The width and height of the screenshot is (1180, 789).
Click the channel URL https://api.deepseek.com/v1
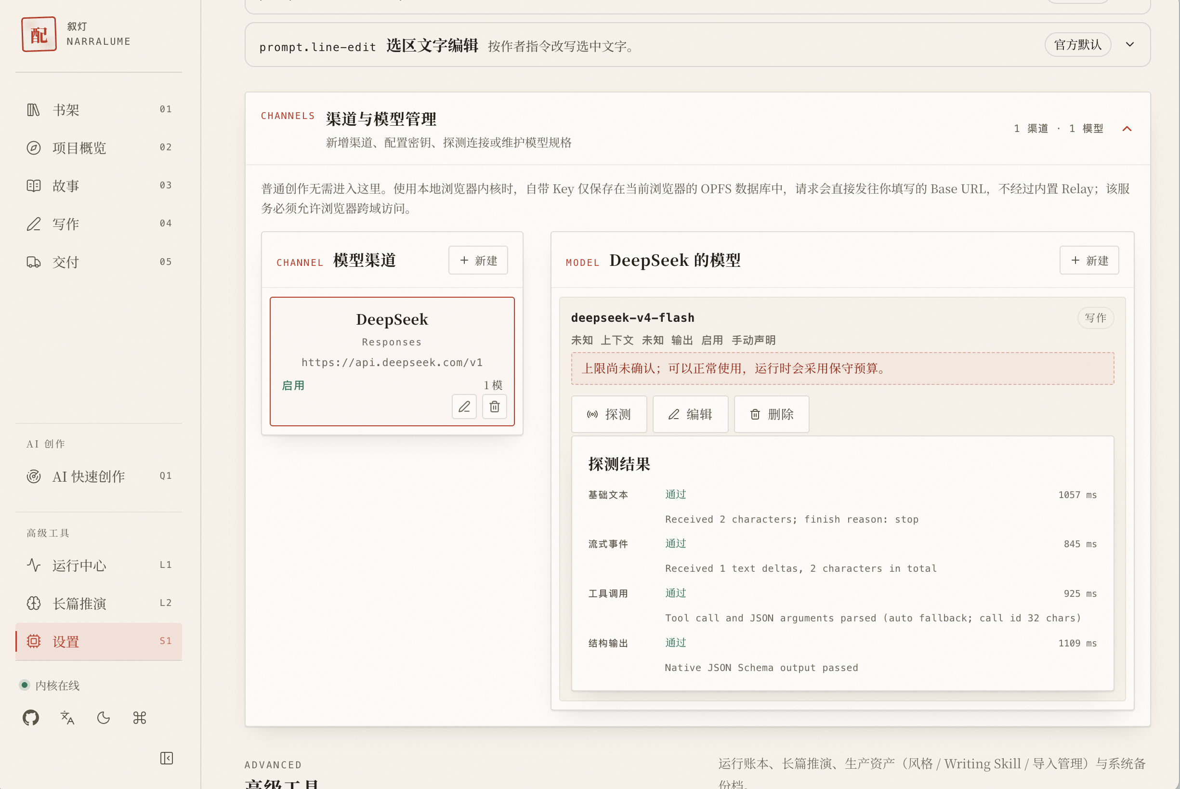pyautogui.click(x=392, y=362)
